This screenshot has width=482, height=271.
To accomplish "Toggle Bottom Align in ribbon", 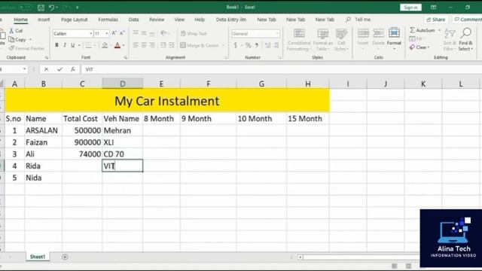I will [152, 33].
